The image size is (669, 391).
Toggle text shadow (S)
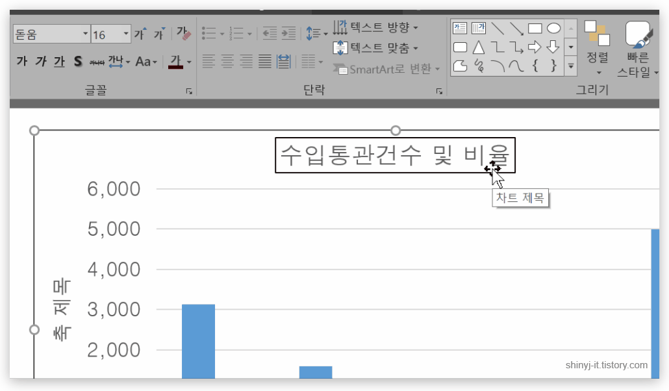pos(78,62)
